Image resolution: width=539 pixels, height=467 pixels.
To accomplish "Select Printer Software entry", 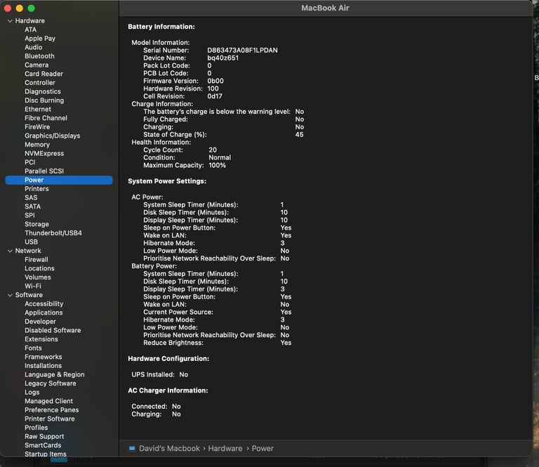I will [50, 419].
